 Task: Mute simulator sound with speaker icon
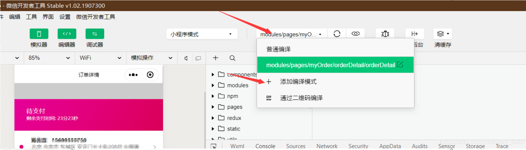tap(186, 58)
